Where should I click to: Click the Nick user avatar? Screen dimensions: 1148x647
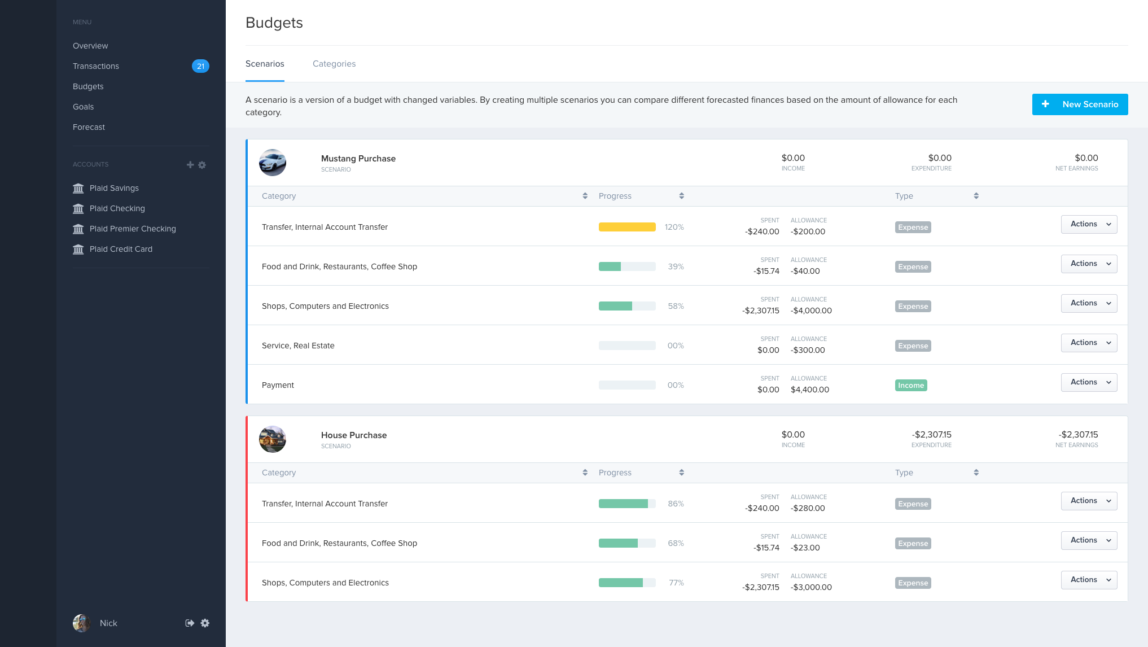[81, 623]
